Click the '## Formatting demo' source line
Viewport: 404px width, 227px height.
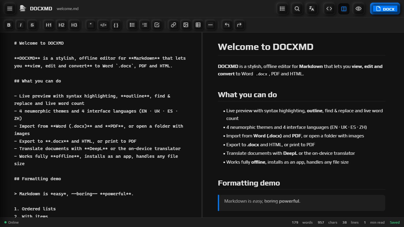point(38,179)
